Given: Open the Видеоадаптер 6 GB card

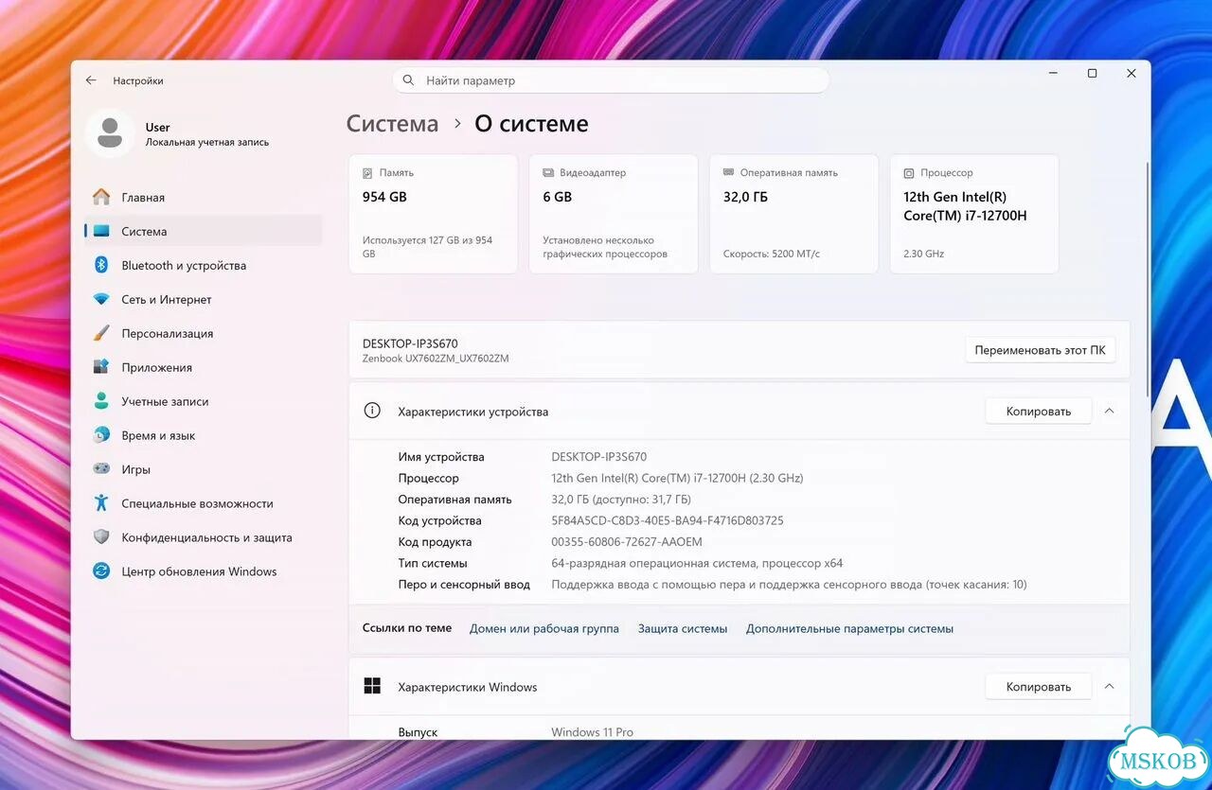Looking at the screenshot, I should pyautogui.click(x=614, y=214).
